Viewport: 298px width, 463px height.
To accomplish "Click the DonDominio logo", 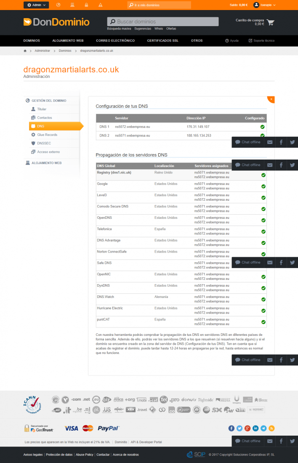I will (x=56, y=22).
